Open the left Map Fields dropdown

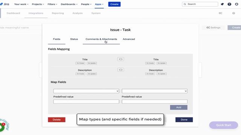(x=86, y=91)
